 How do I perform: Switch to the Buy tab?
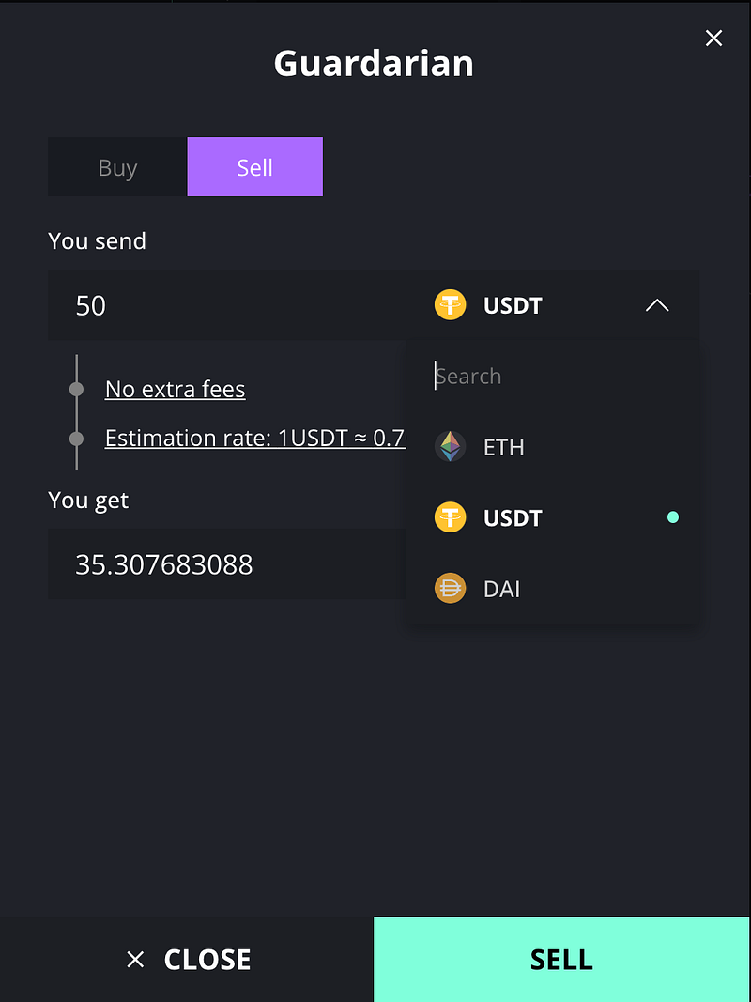[x=117, y=167]
